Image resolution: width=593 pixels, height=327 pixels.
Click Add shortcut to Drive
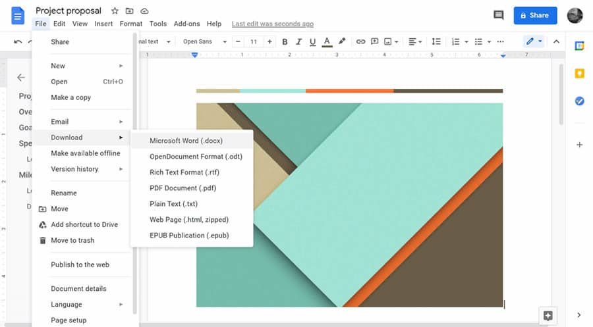[x=83, y=224]
